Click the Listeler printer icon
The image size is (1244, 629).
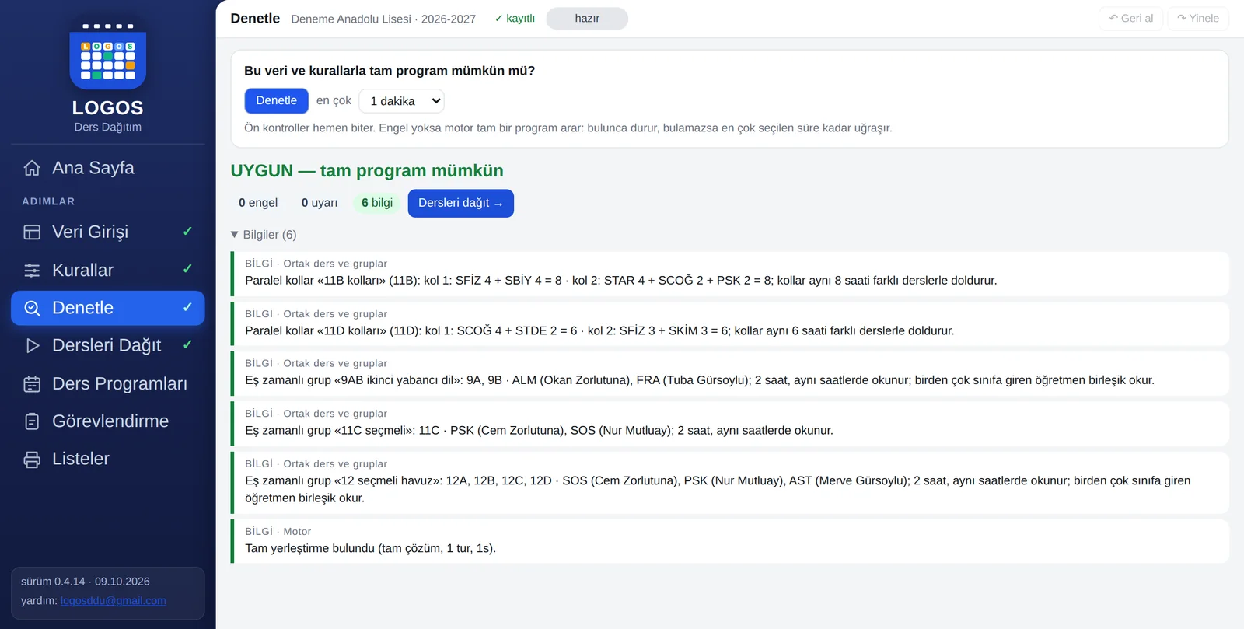coord(32,459)
